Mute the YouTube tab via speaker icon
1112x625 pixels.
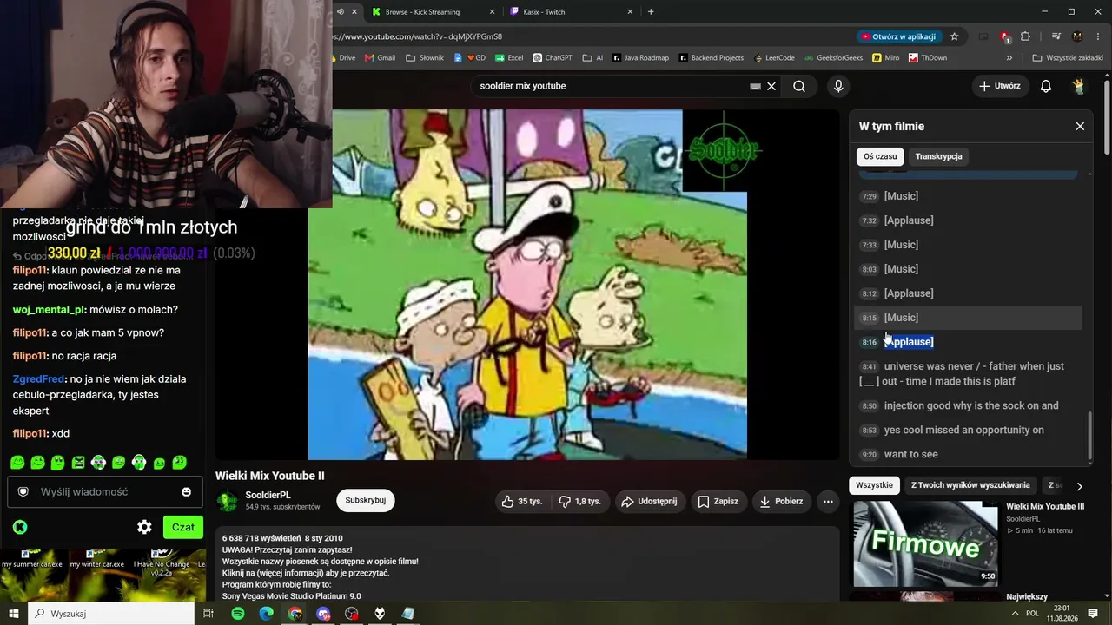(x=340, y=12)
